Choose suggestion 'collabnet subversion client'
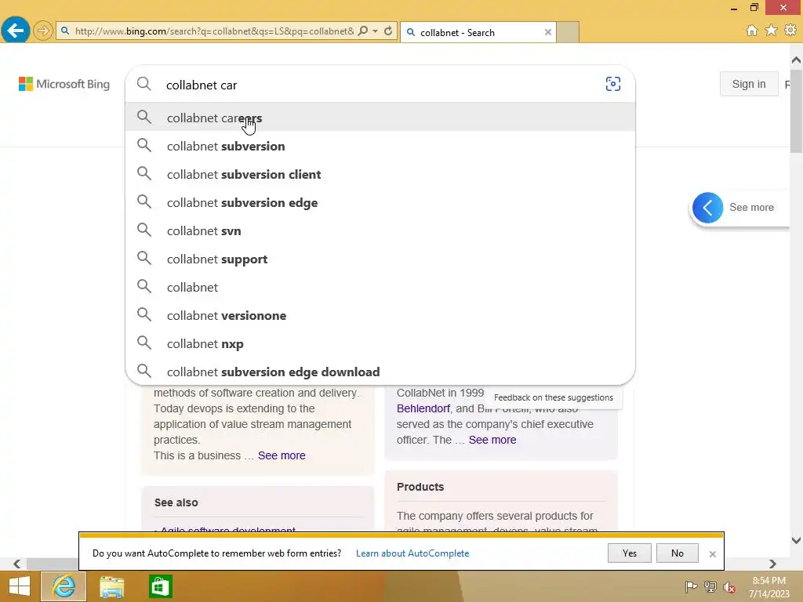 tap(380, 174)
